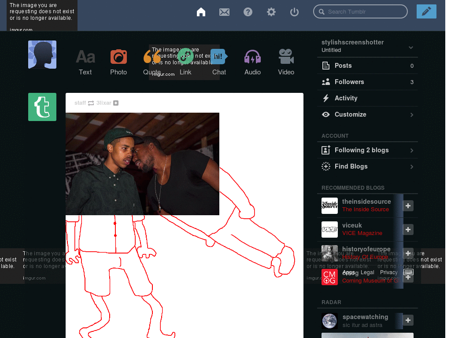Viewport: 451px width, 338px height.
Task: Follow theinsidesource with plus button
Action: tap(408, 206)
